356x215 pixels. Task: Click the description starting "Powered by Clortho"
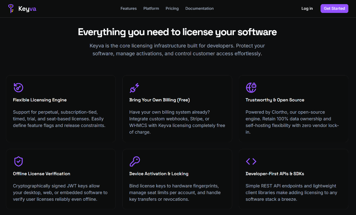pos(292,122)
